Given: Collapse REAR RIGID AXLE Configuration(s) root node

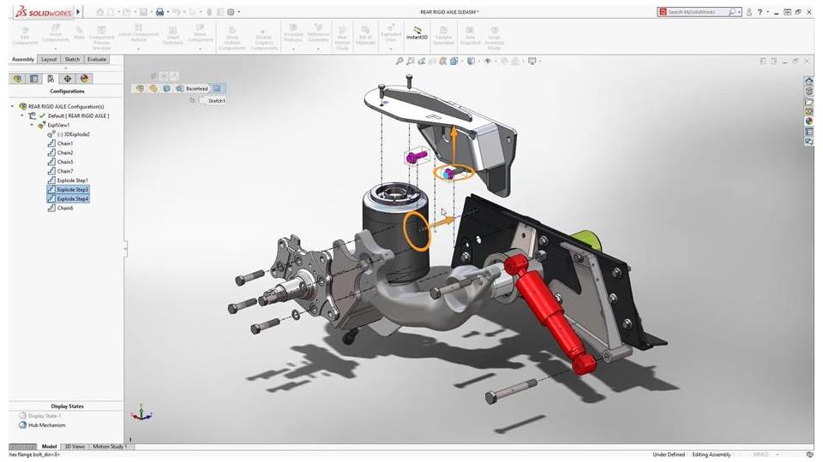Looking at the screenshot, I should (x=13, y=106).
